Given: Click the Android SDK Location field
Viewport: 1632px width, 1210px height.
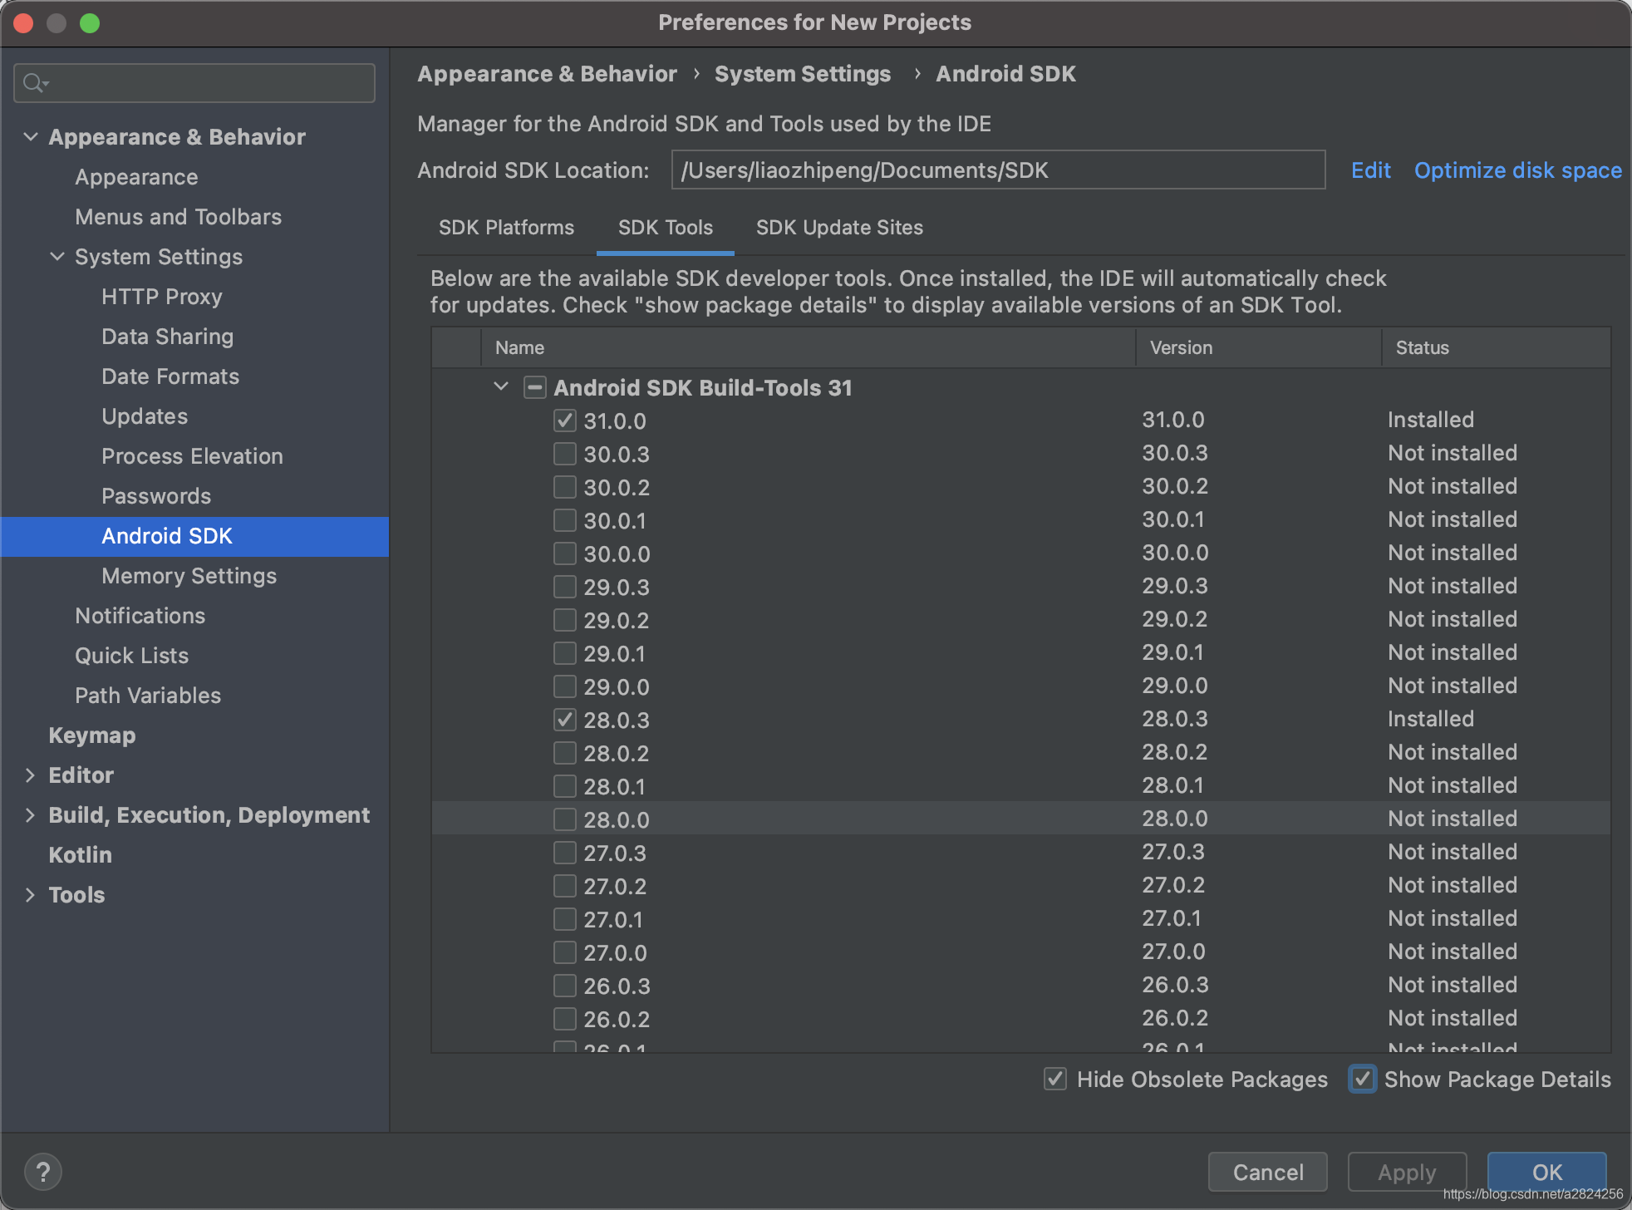Looking at the screenshot, I should pos(997,170).
